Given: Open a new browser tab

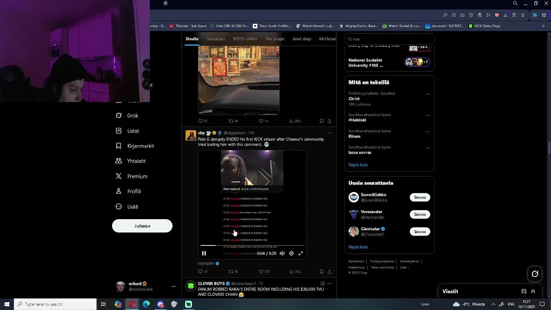Looking at the screenshot, I should [x=165, y=3].
